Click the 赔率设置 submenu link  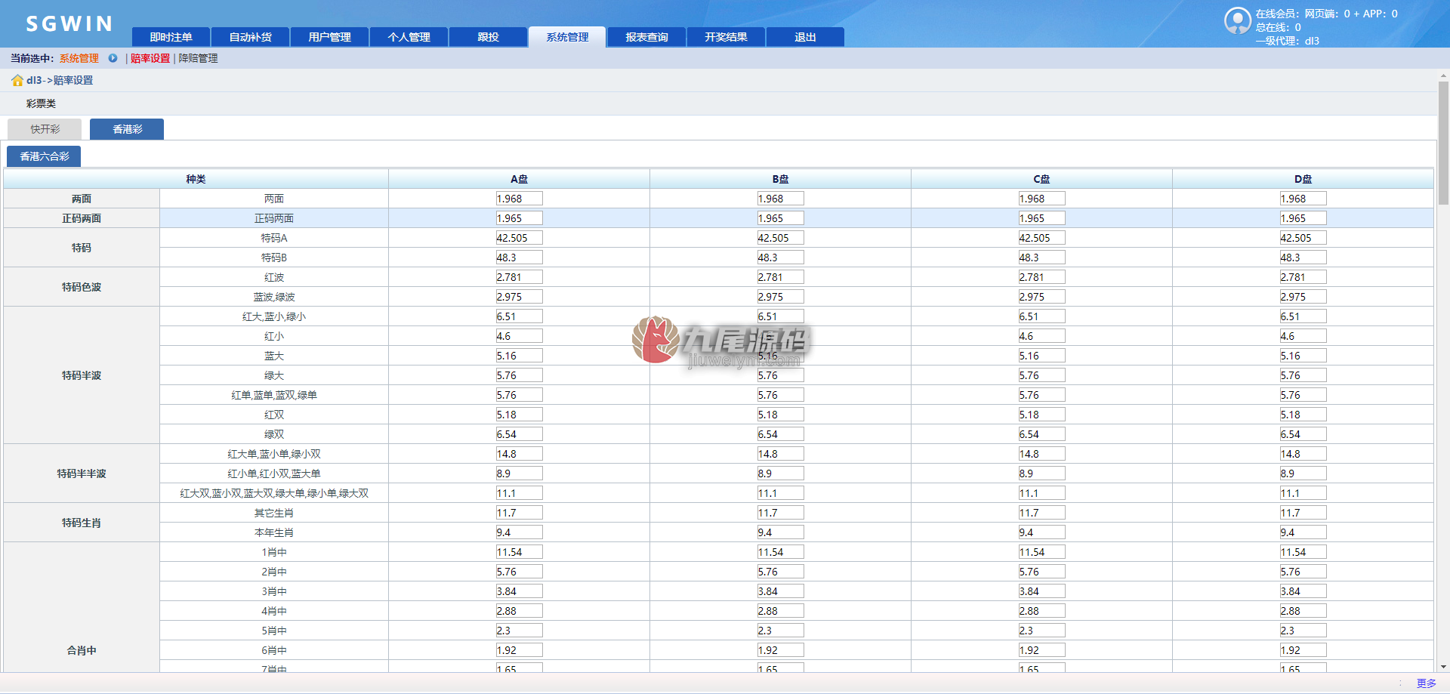(x=150, y=58)
